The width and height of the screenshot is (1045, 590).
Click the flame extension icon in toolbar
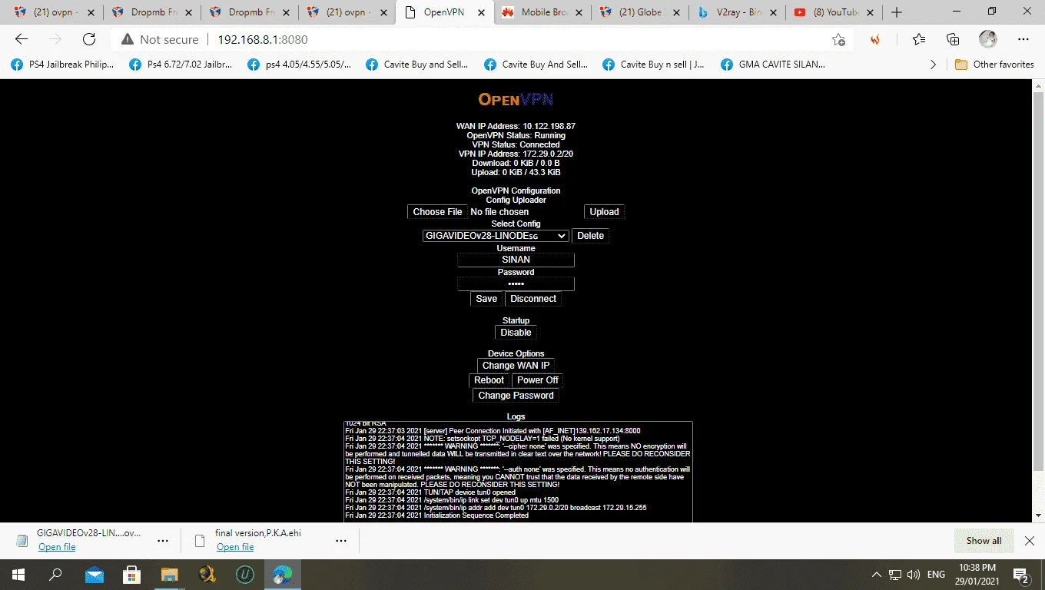(875, 40)
